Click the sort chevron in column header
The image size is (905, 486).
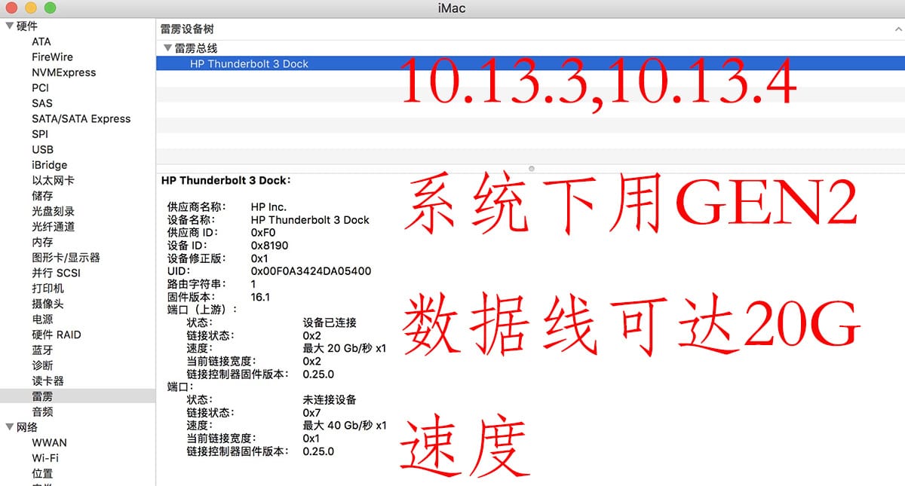pos(897,29)
